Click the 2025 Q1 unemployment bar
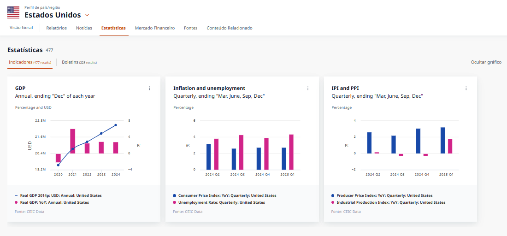 pos(291,152)
